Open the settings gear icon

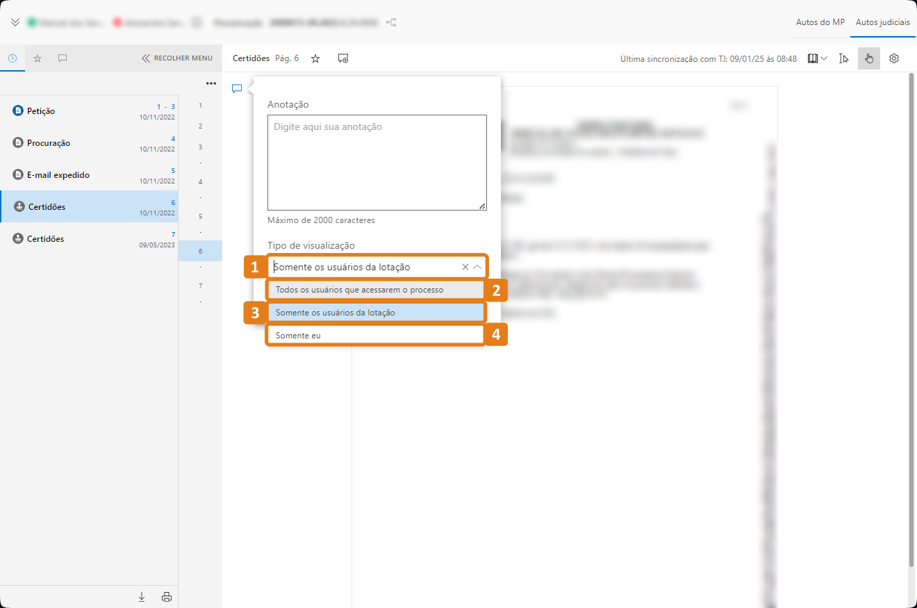click(894, 58)
